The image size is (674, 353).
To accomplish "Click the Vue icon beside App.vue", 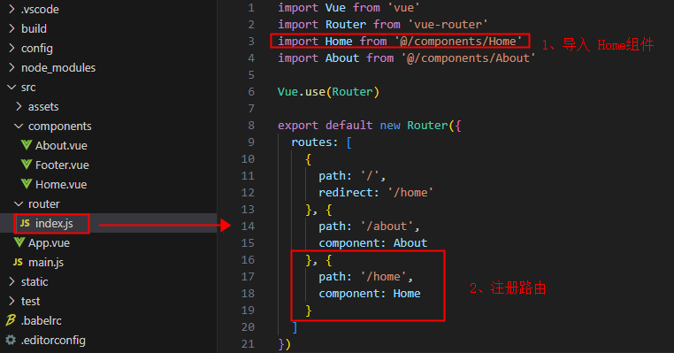I will click(19, 242).
